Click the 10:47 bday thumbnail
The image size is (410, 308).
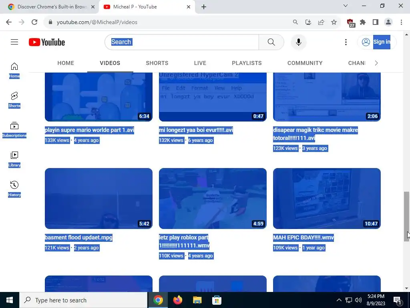327,198
